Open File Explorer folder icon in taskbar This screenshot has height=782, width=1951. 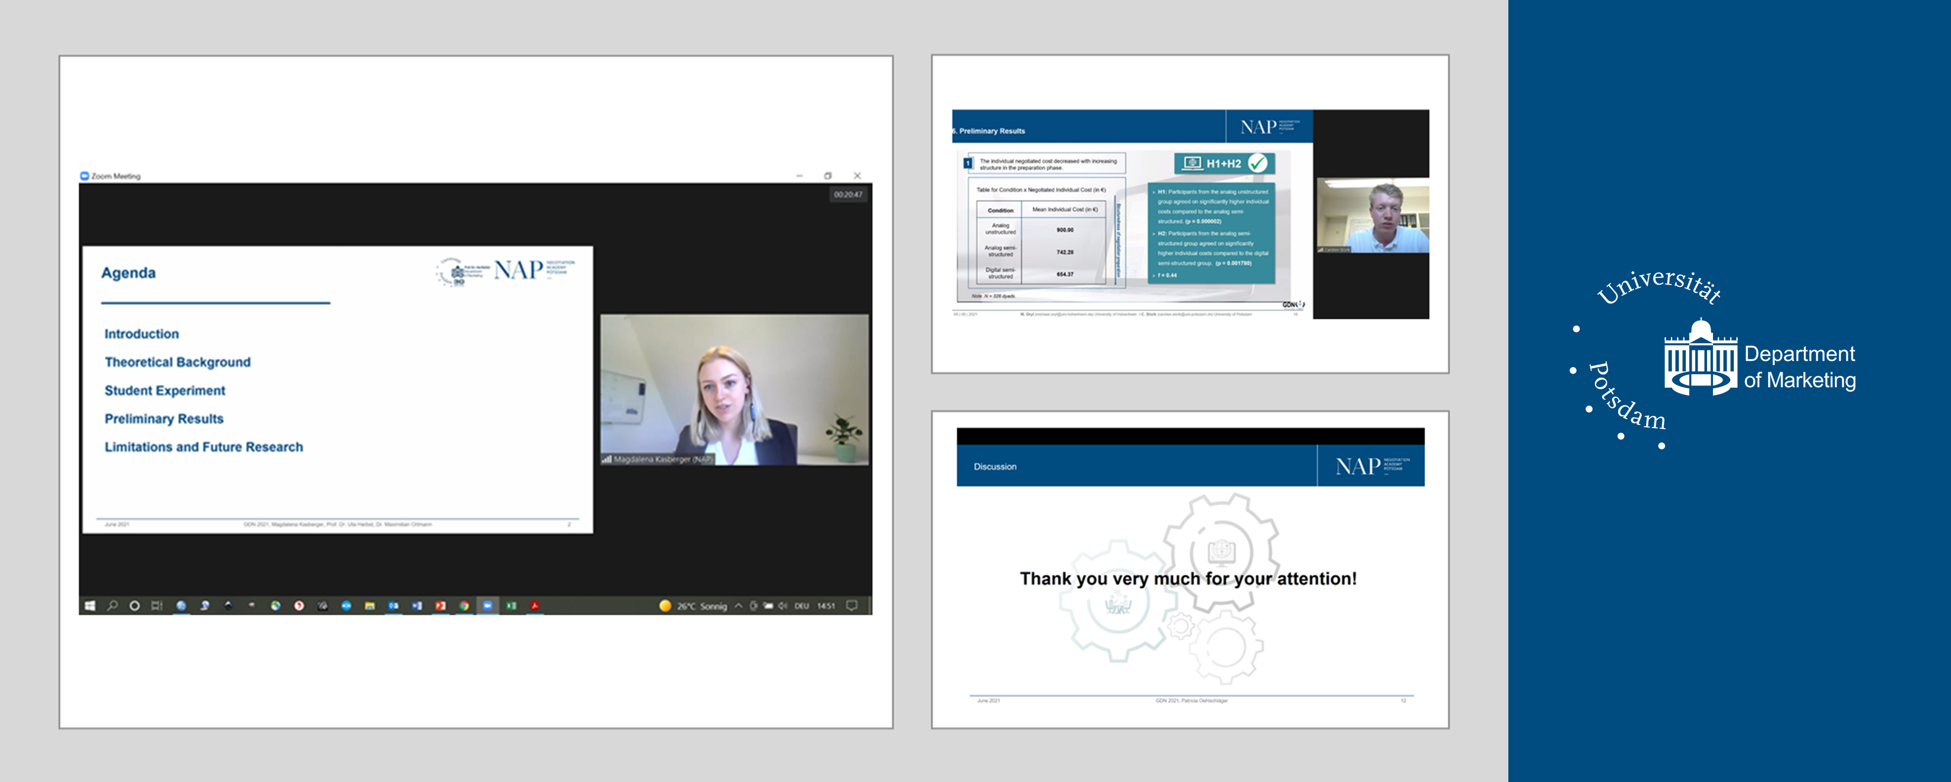[370, 605]
